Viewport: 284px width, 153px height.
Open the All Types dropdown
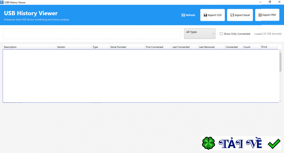(x=200, y=34)
